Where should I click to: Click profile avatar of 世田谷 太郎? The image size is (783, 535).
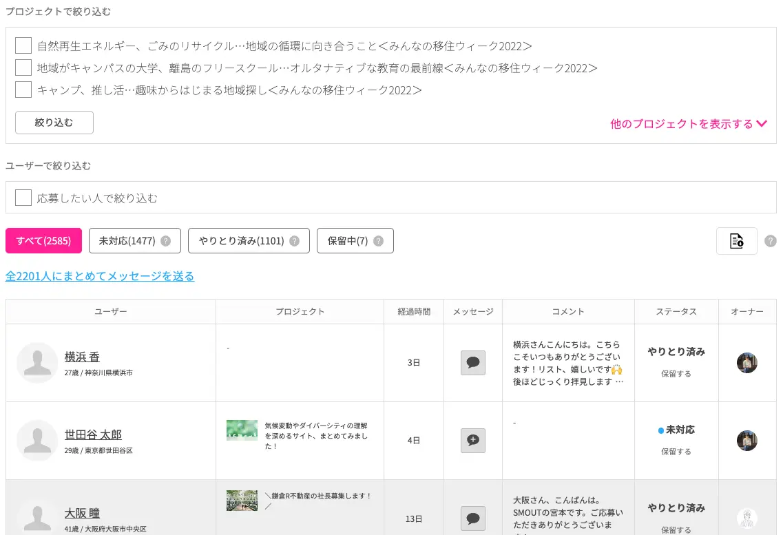[x=37, y=441]
